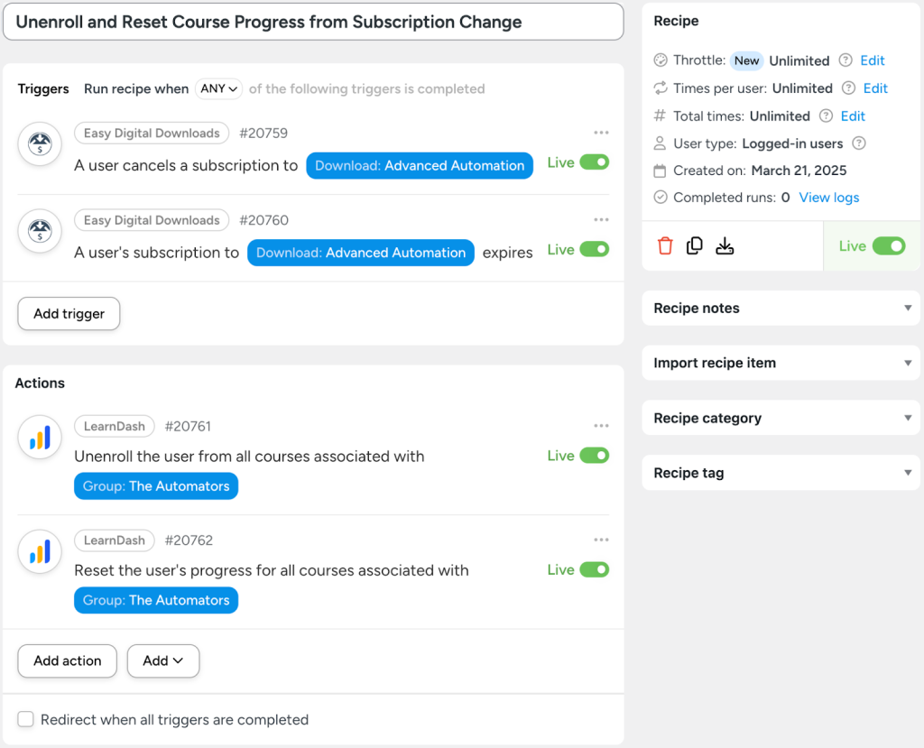Viewport: 924px width, 748px height.
Task: Click the User type help icon
Action: point(860,143)
